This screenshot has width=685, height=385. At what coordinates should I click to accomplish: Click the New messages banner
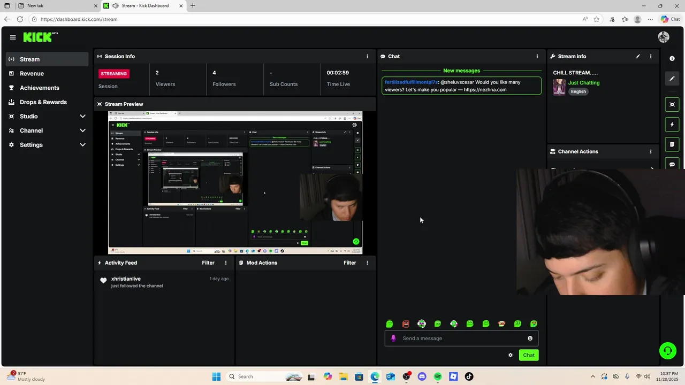[461, 71]
